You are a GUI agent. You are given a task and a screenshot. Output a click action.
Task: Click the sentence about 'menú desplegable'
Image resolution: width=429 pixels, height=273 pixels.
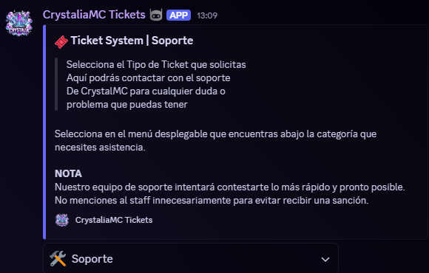tap(215, 141)
